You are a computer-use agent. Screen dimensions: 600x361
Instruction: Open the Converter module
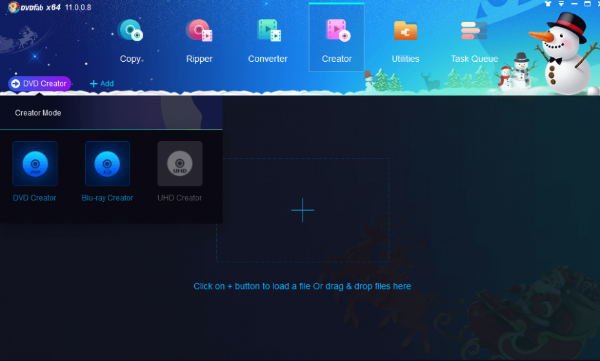(268, 40)
